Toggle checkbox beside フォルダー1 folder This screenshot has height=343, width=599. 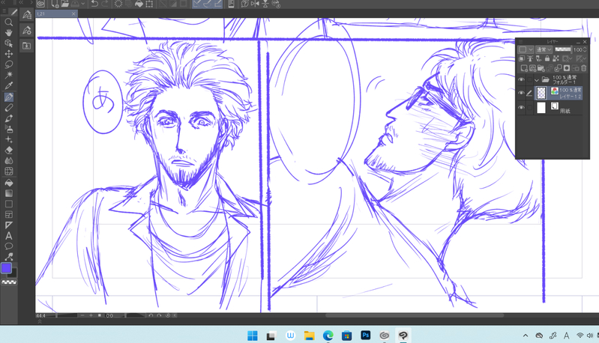tap(529, 79)
